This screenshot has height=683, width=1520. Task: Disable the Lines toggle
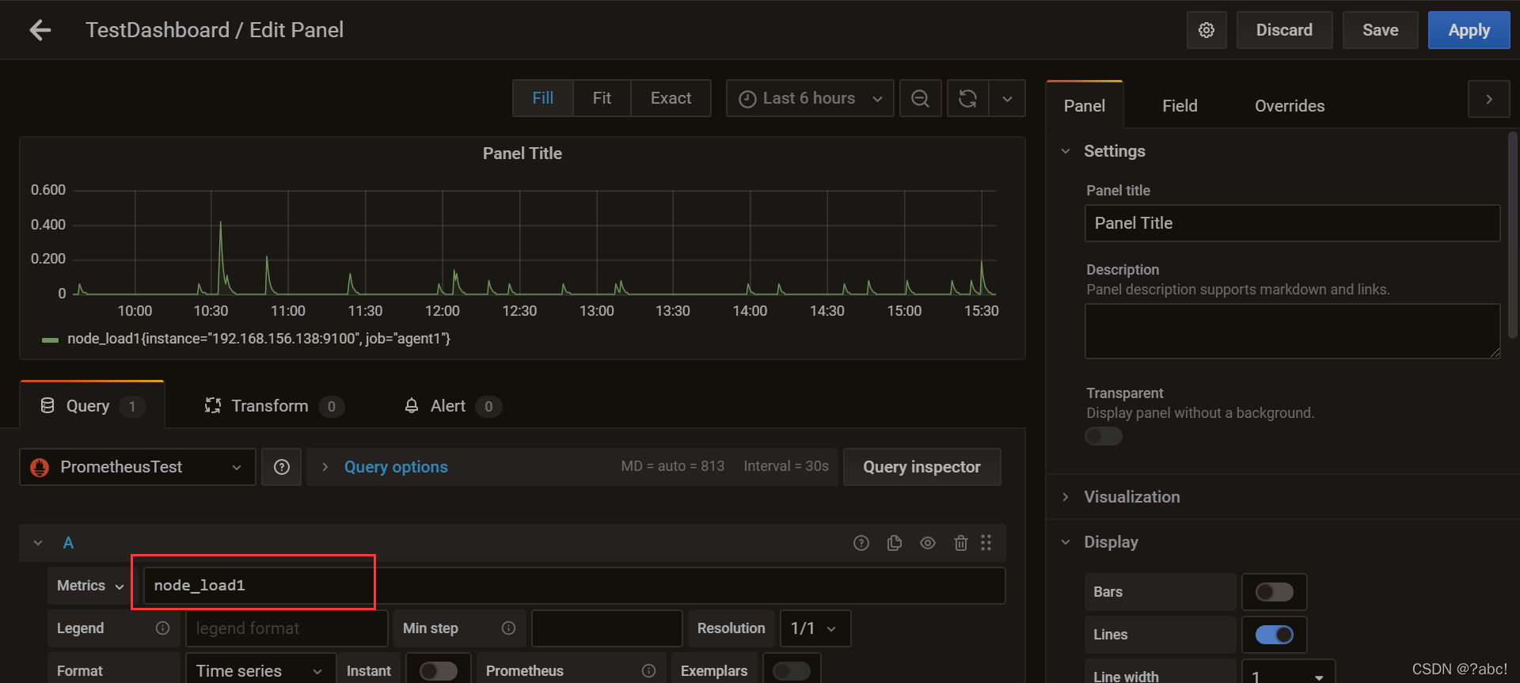click(x=1275, y=635)
